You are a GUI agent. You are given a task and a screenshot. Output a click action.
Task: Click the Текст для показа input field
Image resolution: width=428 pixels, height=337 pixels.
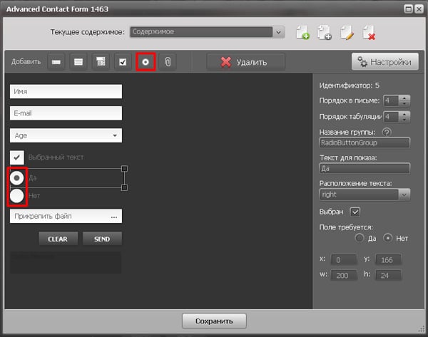tap(364, 168)
